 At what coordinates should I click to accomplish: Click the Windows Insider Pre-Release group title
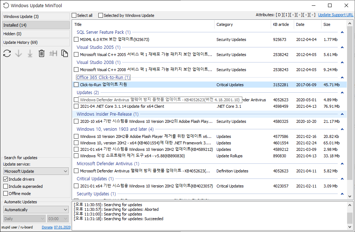(x=108, y=114)
